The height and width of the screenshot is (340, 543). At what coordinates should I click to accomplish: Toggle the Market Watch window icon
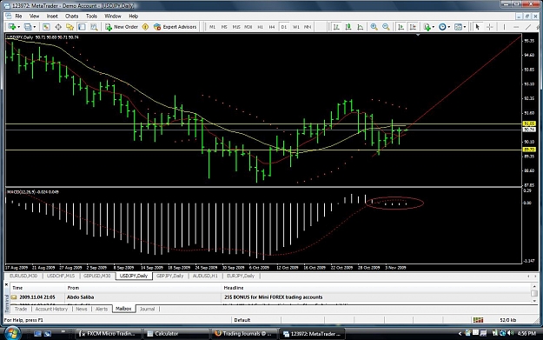pos(46,27)
